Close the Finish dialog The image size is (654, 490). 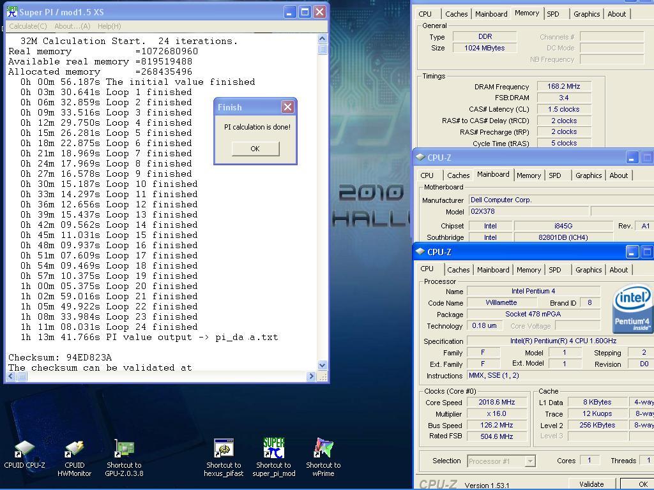[287, 107]
